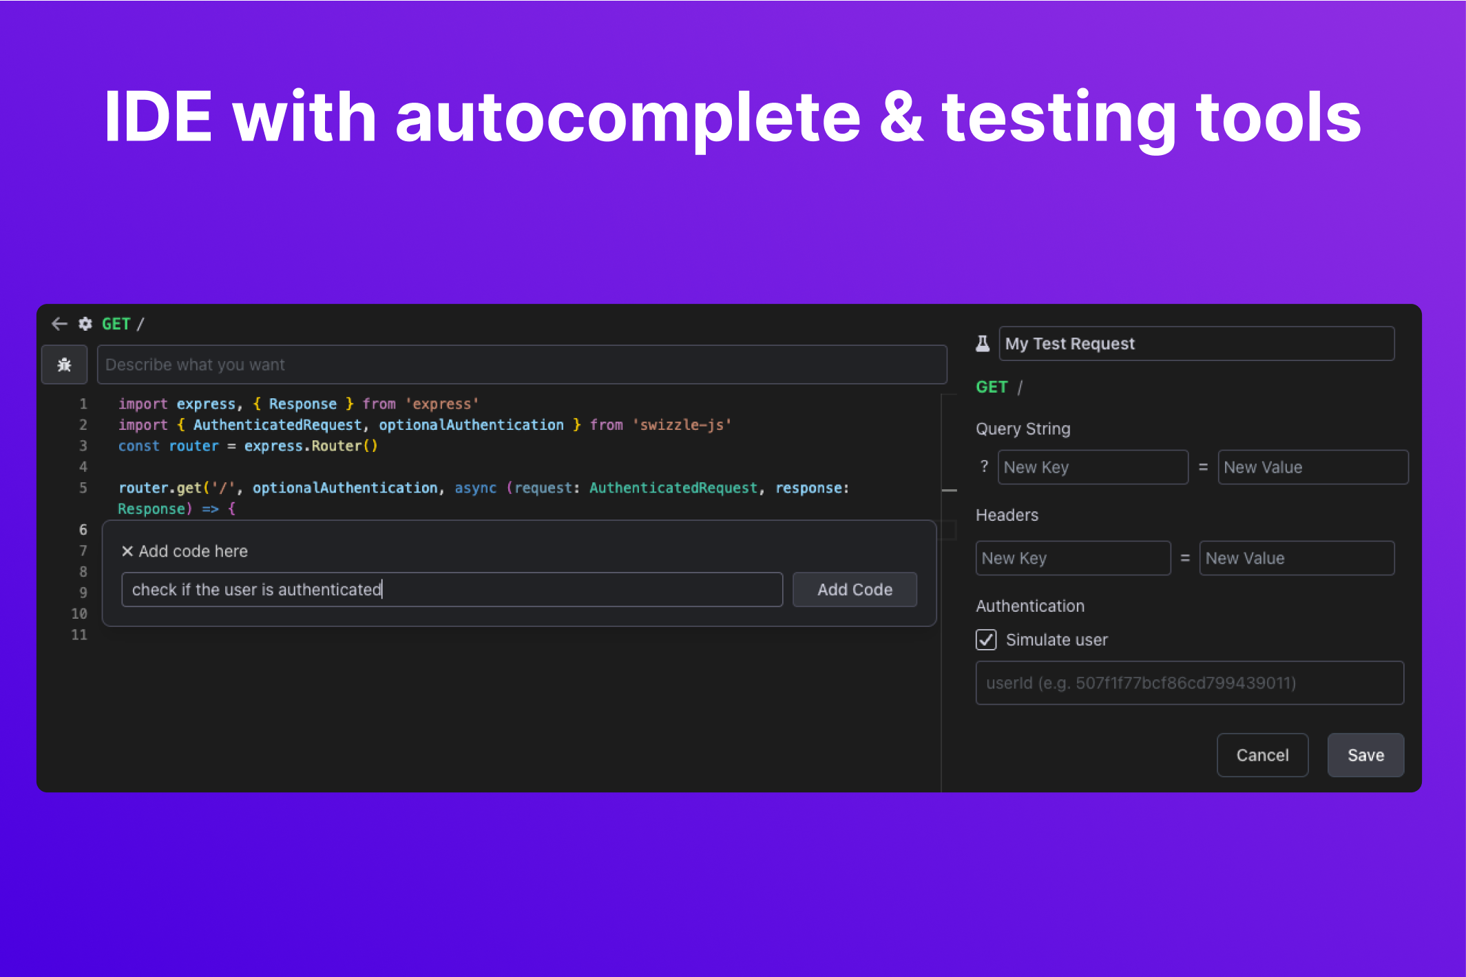Close the Add code here popup
Image resolution: width=1466 pixels, height=977 pixels.
(127, 551)
